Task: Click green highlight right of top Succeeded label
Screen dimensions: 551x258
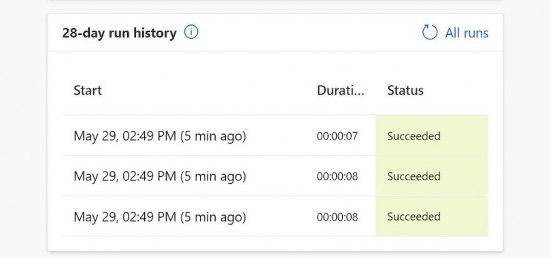Action: pyautogui.click(x=464, y=136)
